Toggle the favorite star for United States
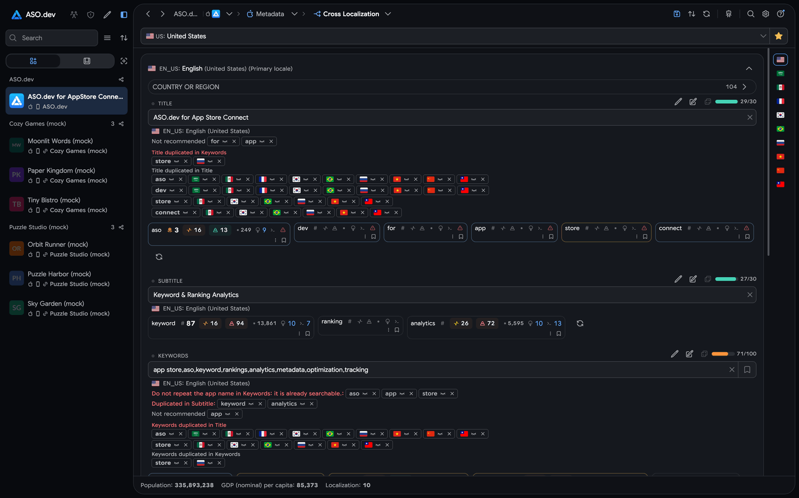 [x=778, y=36]
